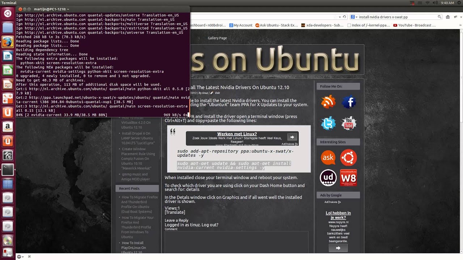Open recent post 'How To Migrate Your Firefox'
The height and width of the screenshot is (260, 463).
[x=138, y=227]
